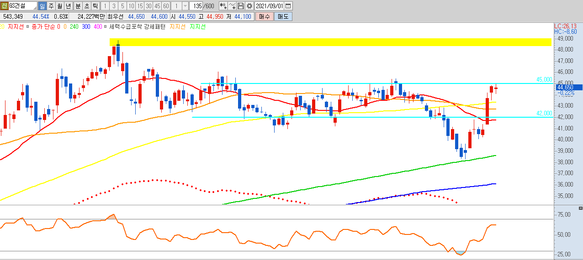The width and height of the screenshot is (583, 260).
Task: Click the high price 44,950 value
Action: 215,16
